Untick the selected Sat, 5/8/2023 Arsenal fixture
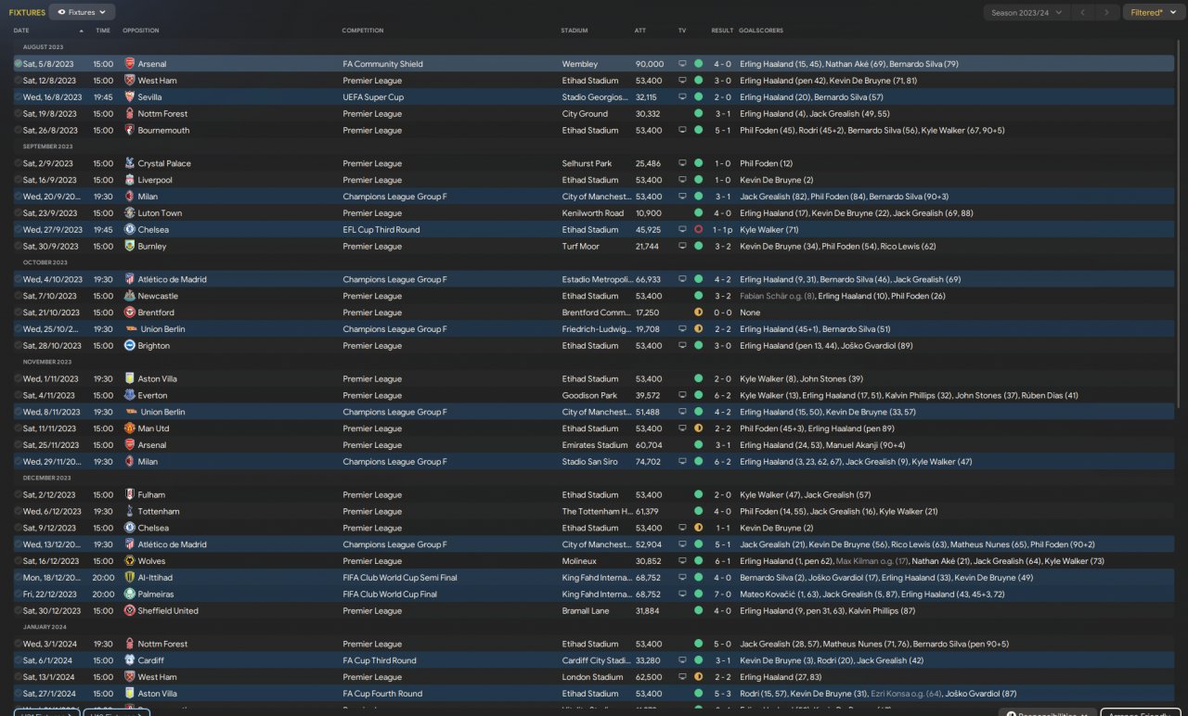 coord(18,64)
